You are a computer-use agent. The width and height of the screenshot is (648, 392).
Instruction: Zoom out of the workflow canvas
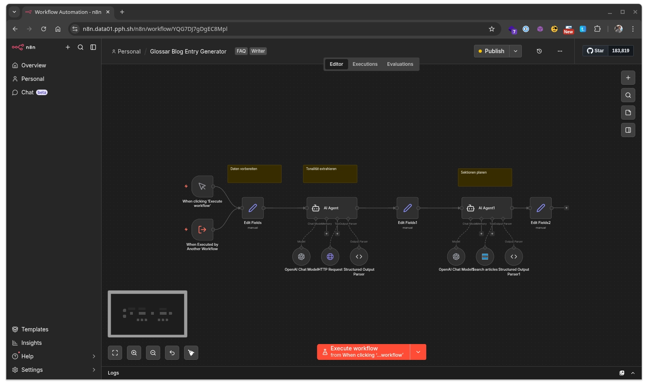[x=153, y=353]
